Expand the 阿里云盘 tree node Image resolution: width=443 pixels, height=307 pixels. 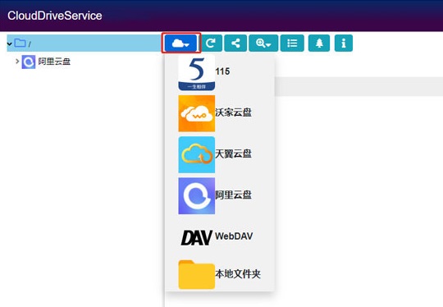[17, 61]
